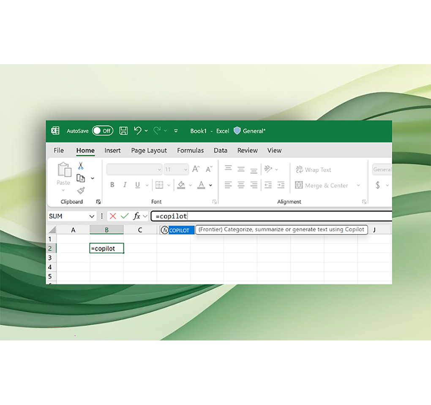
Task: Click Increase Font Size icon
Action: point(196,169)
